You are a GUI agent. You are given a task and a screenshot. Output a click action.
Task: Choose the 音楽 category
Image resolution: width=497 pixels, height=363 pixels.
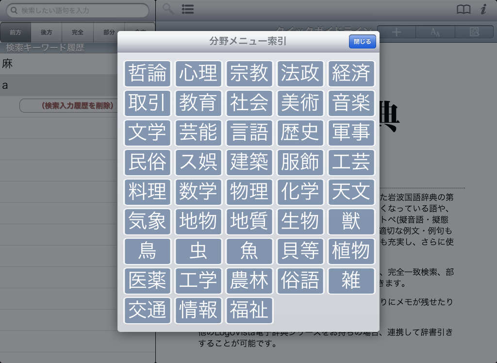point(351,103)
